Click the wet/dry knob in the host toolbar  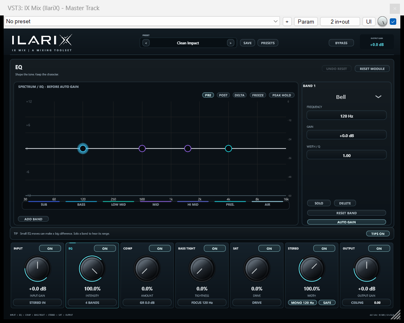[382, 22]
